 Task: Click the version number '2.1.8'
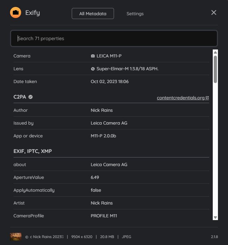click(x=214, y=237)
